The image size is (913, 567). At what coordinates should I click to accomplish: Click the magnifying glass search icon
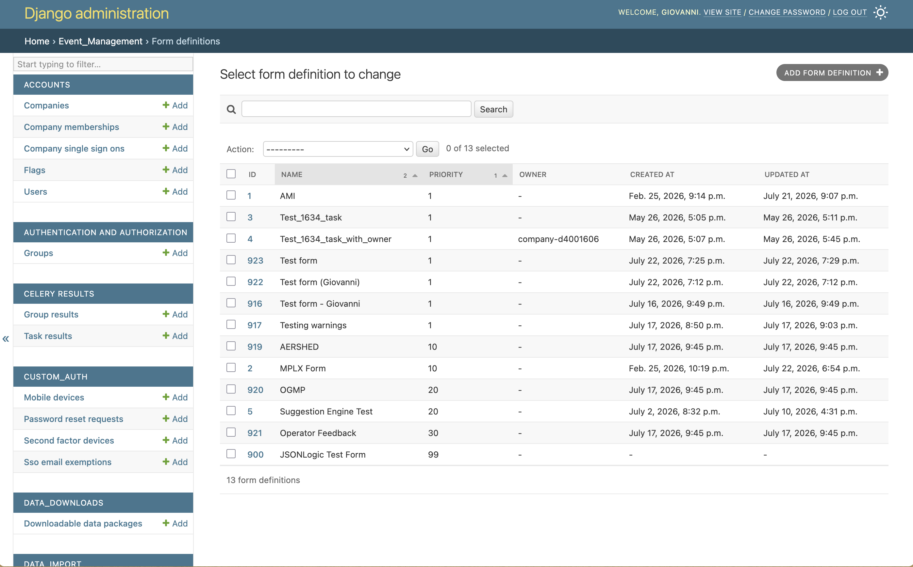tap(231, 109)
